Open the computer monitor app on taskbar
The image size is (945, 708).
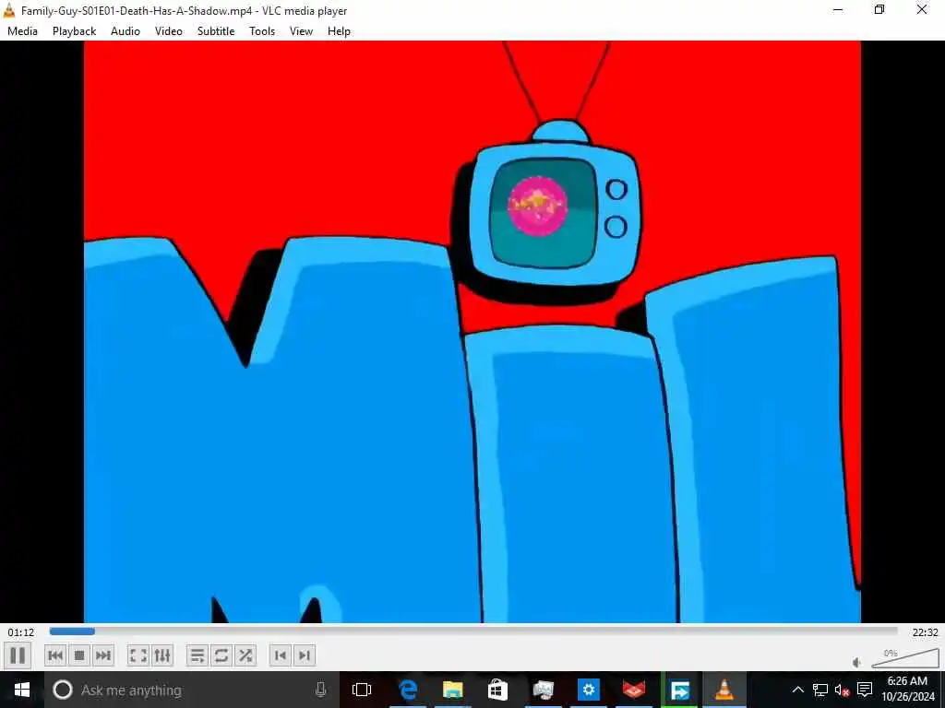543,690
